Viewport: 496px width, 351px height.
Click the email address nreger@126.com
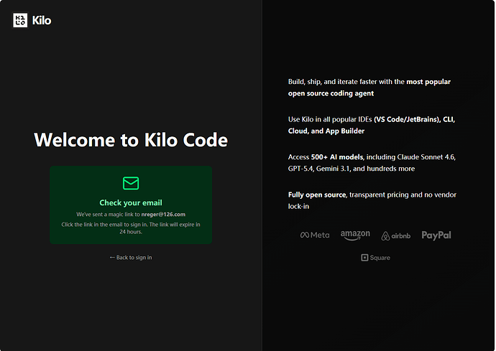(x=163, y=214)
